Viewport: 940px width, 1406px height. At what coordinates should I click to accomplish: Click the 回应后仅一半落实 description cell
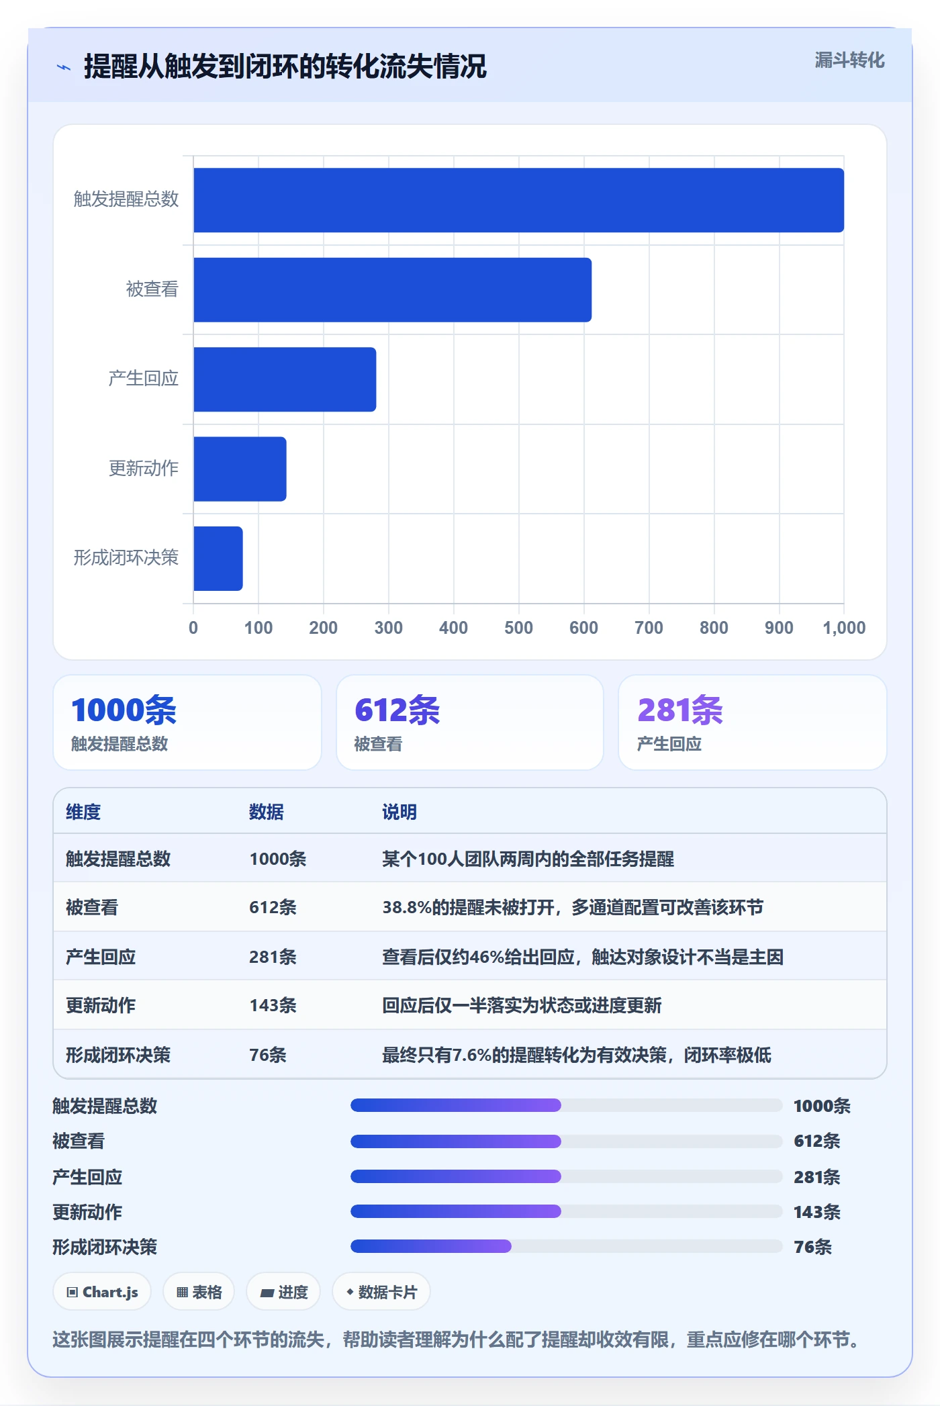(522, 1005)
